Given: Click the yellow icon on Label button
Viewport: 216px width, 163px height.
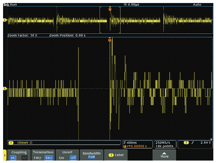Looking at the screenshot, I should coord(111,155).
